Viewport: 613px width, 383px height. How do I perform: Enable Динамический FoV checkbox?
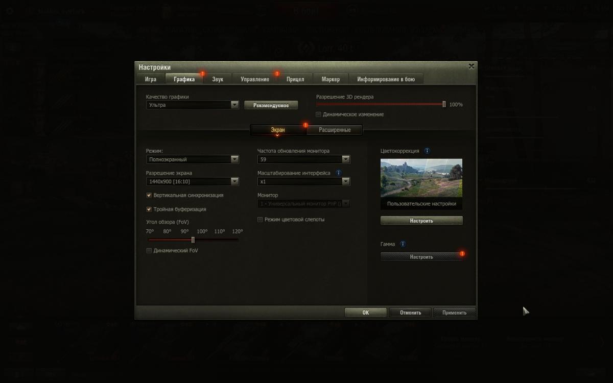[149, 251]
